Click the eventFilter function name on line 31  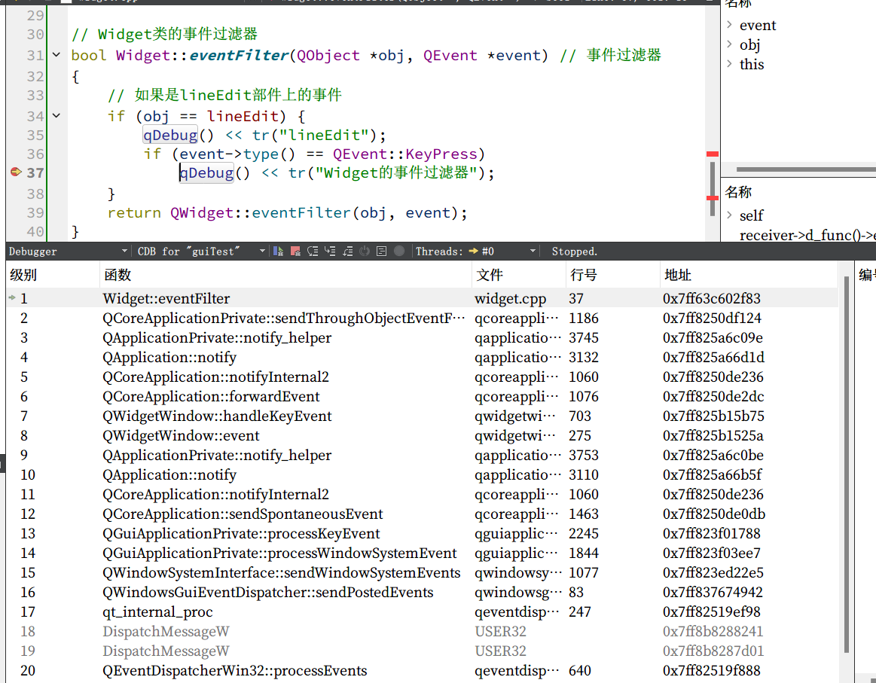coord(239,55)
